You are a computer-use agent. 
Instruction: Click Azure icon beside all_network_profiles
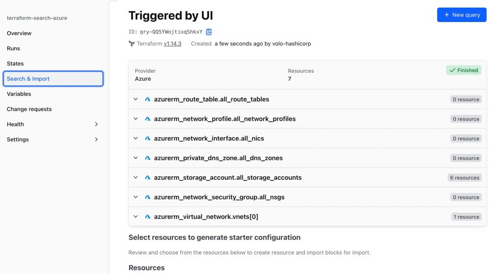pyautogui.click(x=148, y=119)
